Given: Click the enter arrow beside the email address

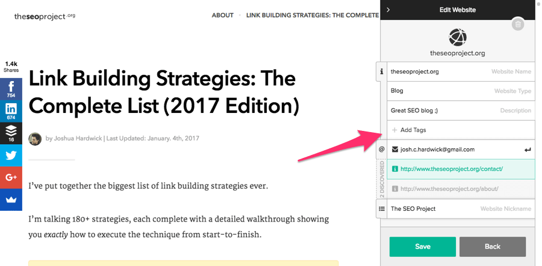Looking at the screenshot, I should coord(528,150).
